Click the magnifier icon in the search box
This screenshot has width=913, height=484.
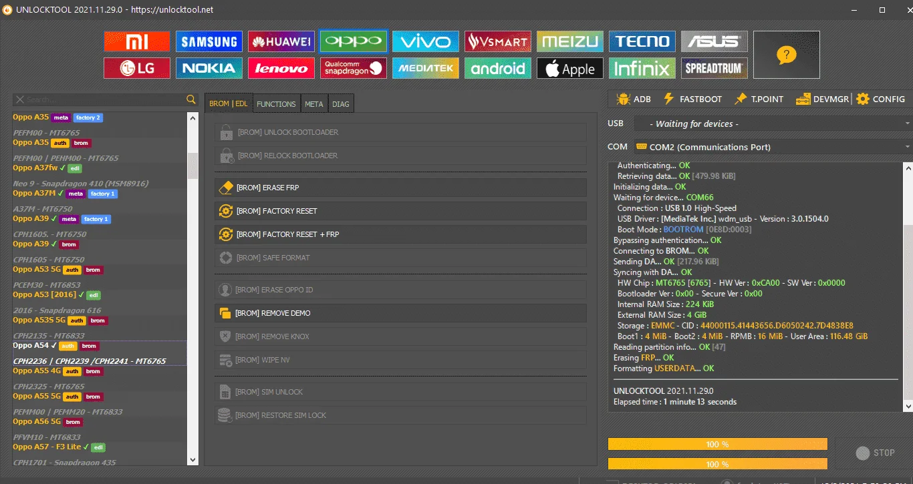point(191,99)
